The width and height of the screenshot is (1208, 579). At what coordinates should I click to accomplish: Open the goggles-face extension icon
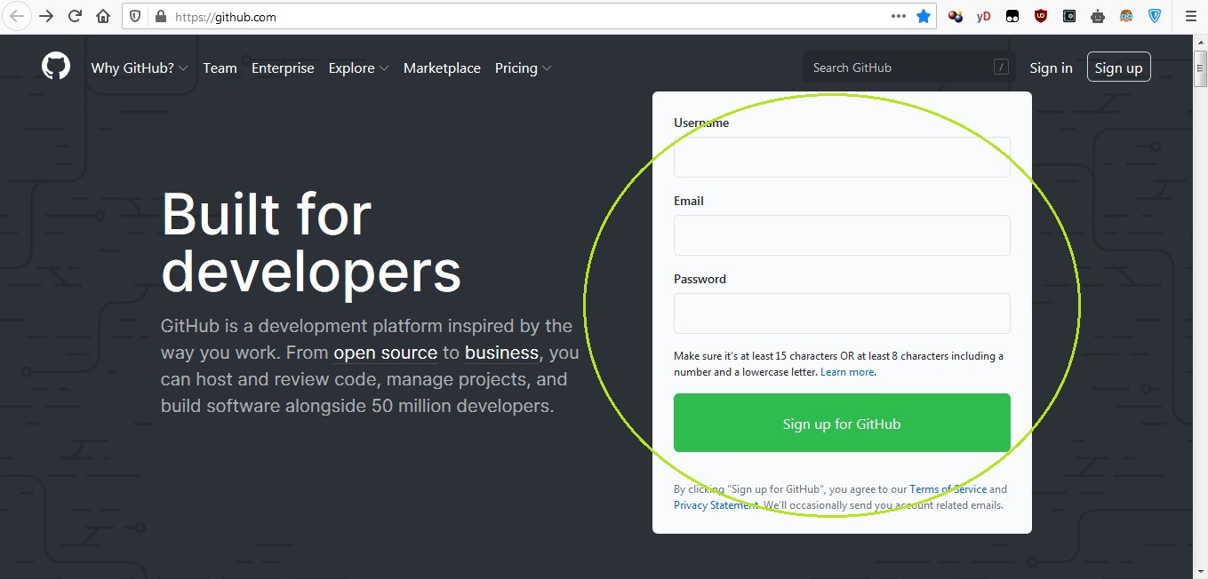click(1126, 16)
